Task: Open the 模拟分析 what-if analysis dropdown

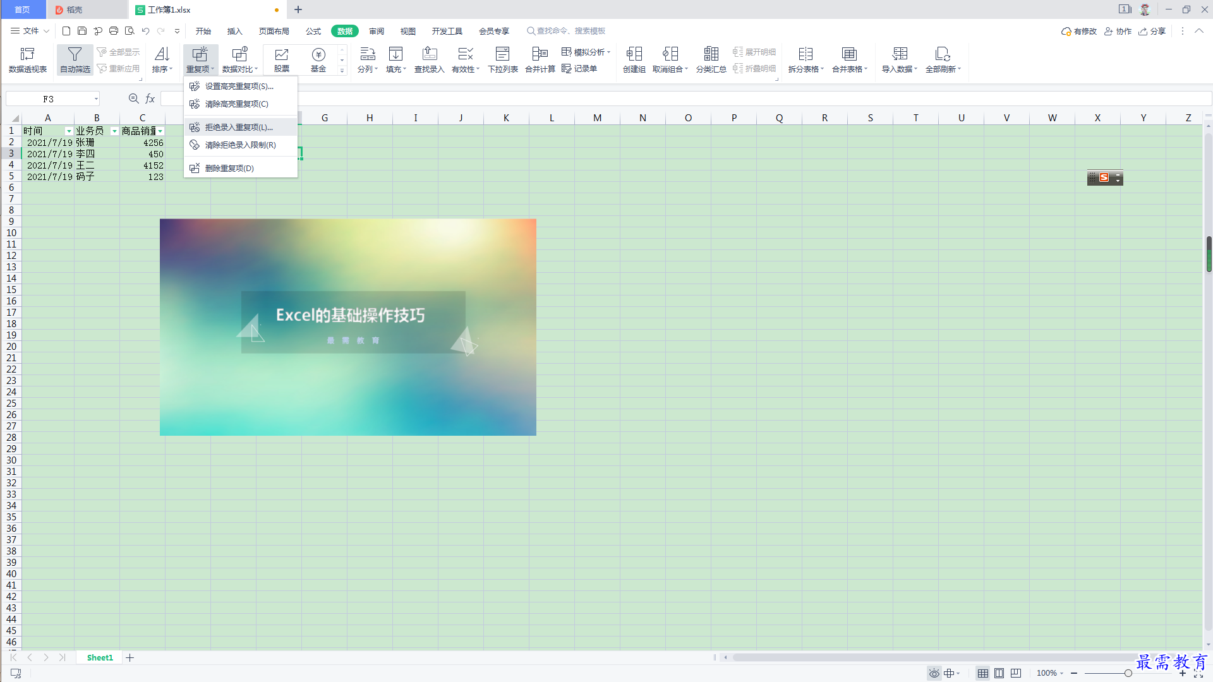Action: tap(586, 52)
